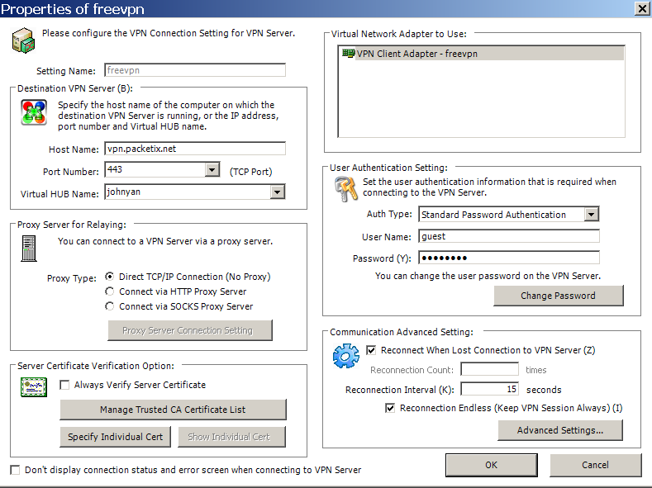This screenshot has width=652, height=488.
Task: Click the Host Name input field
Action: [195, 149]
